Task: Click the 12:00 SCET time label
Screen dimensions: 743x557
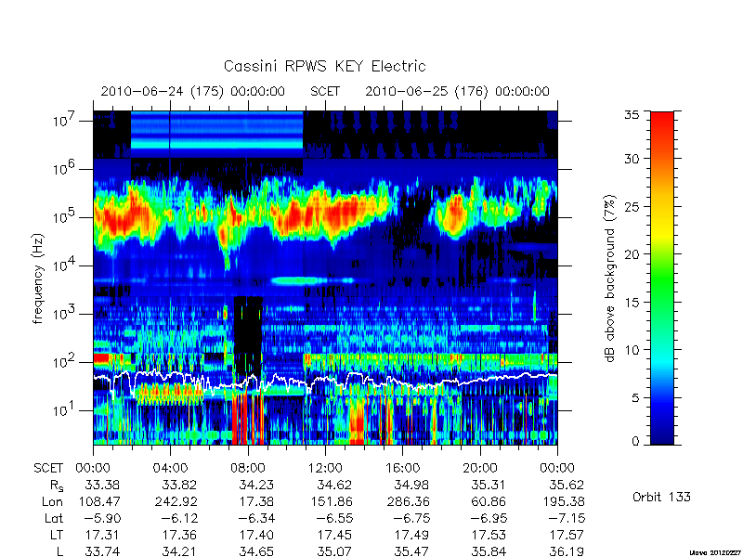Action: pyautogui.click(x=325, y=468)
